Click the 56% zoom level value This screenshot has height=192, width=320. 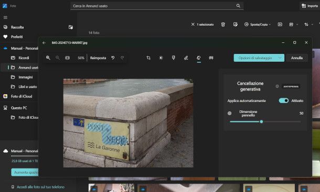tap(81, 58)
